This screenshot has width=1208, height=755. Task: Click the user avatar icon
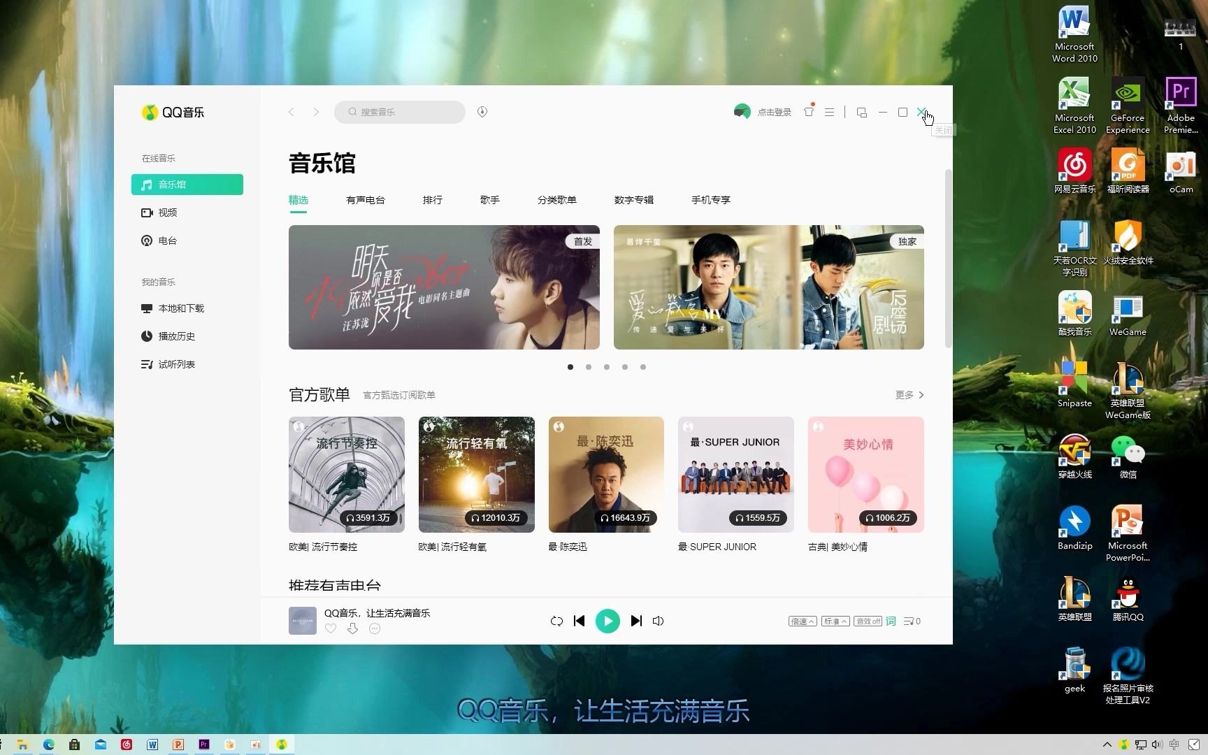742,112
